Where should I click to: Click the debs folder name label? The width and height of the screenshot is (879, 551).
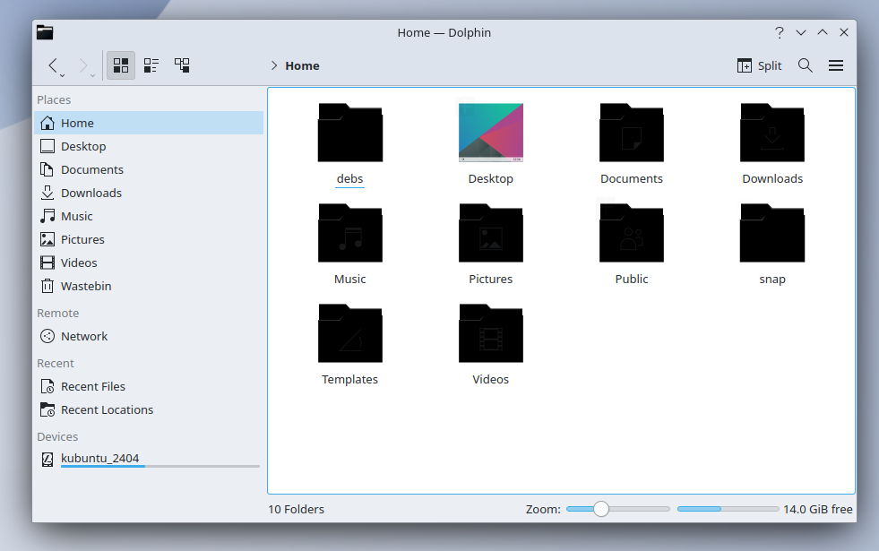(x=349, y=179)
